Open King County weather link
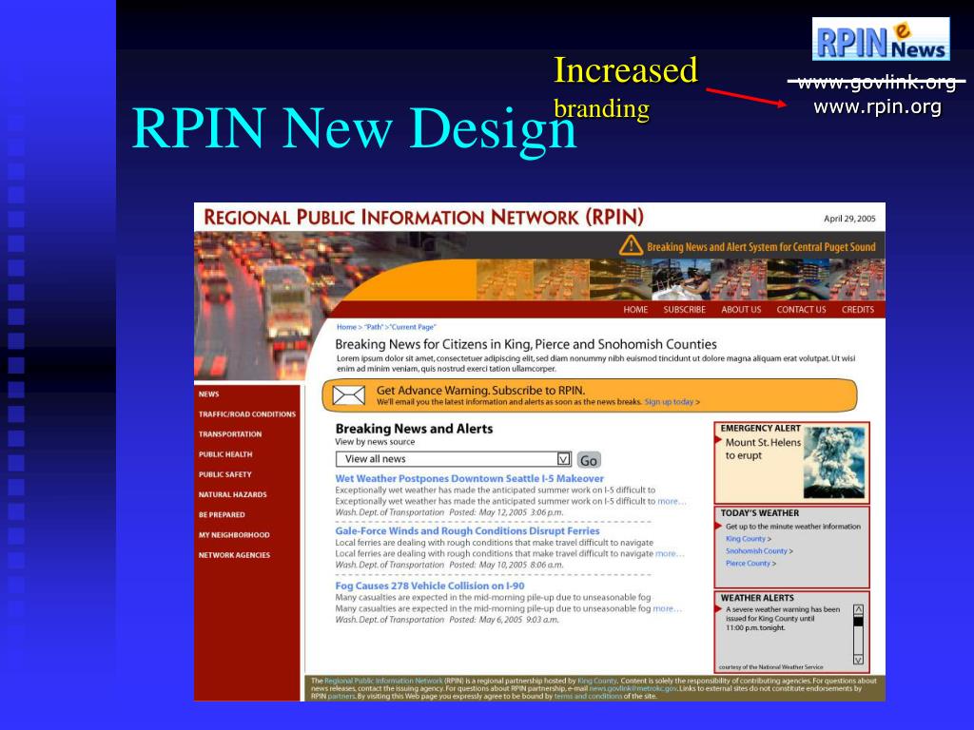974x730 pixels. coord(748,539)
